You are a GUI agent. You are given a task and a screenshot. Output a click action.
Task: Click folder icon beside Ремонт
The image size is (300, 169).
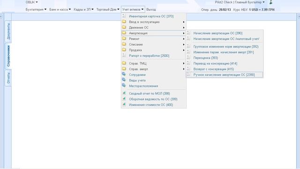tap(124, 38)
